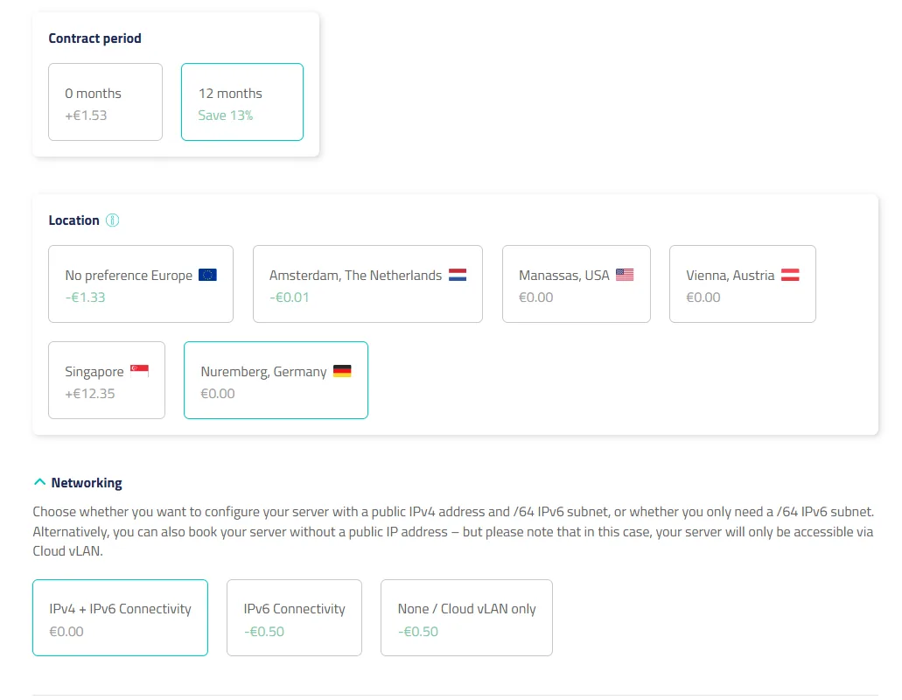Select No preference Europe location

pos(141,284)
